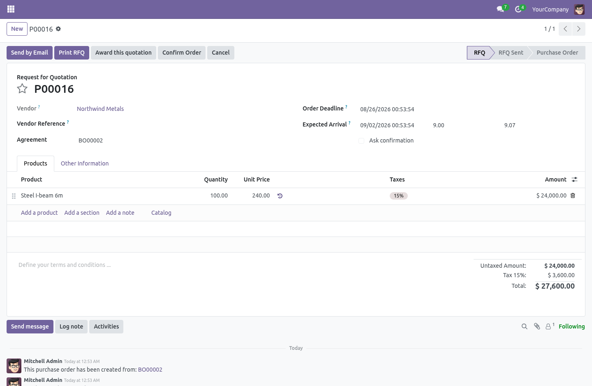The width and height of the screenshot is (592, 386).
Task: Click the Log note button
Action: coord(71,326)
